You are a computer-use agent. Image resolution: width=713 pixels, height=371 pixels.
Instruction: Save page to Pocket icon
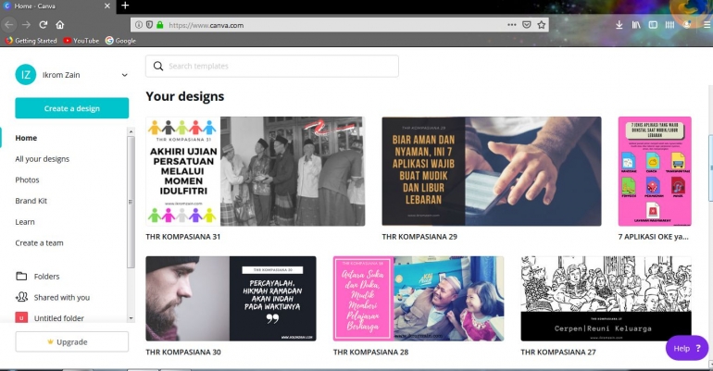[527, 25]
